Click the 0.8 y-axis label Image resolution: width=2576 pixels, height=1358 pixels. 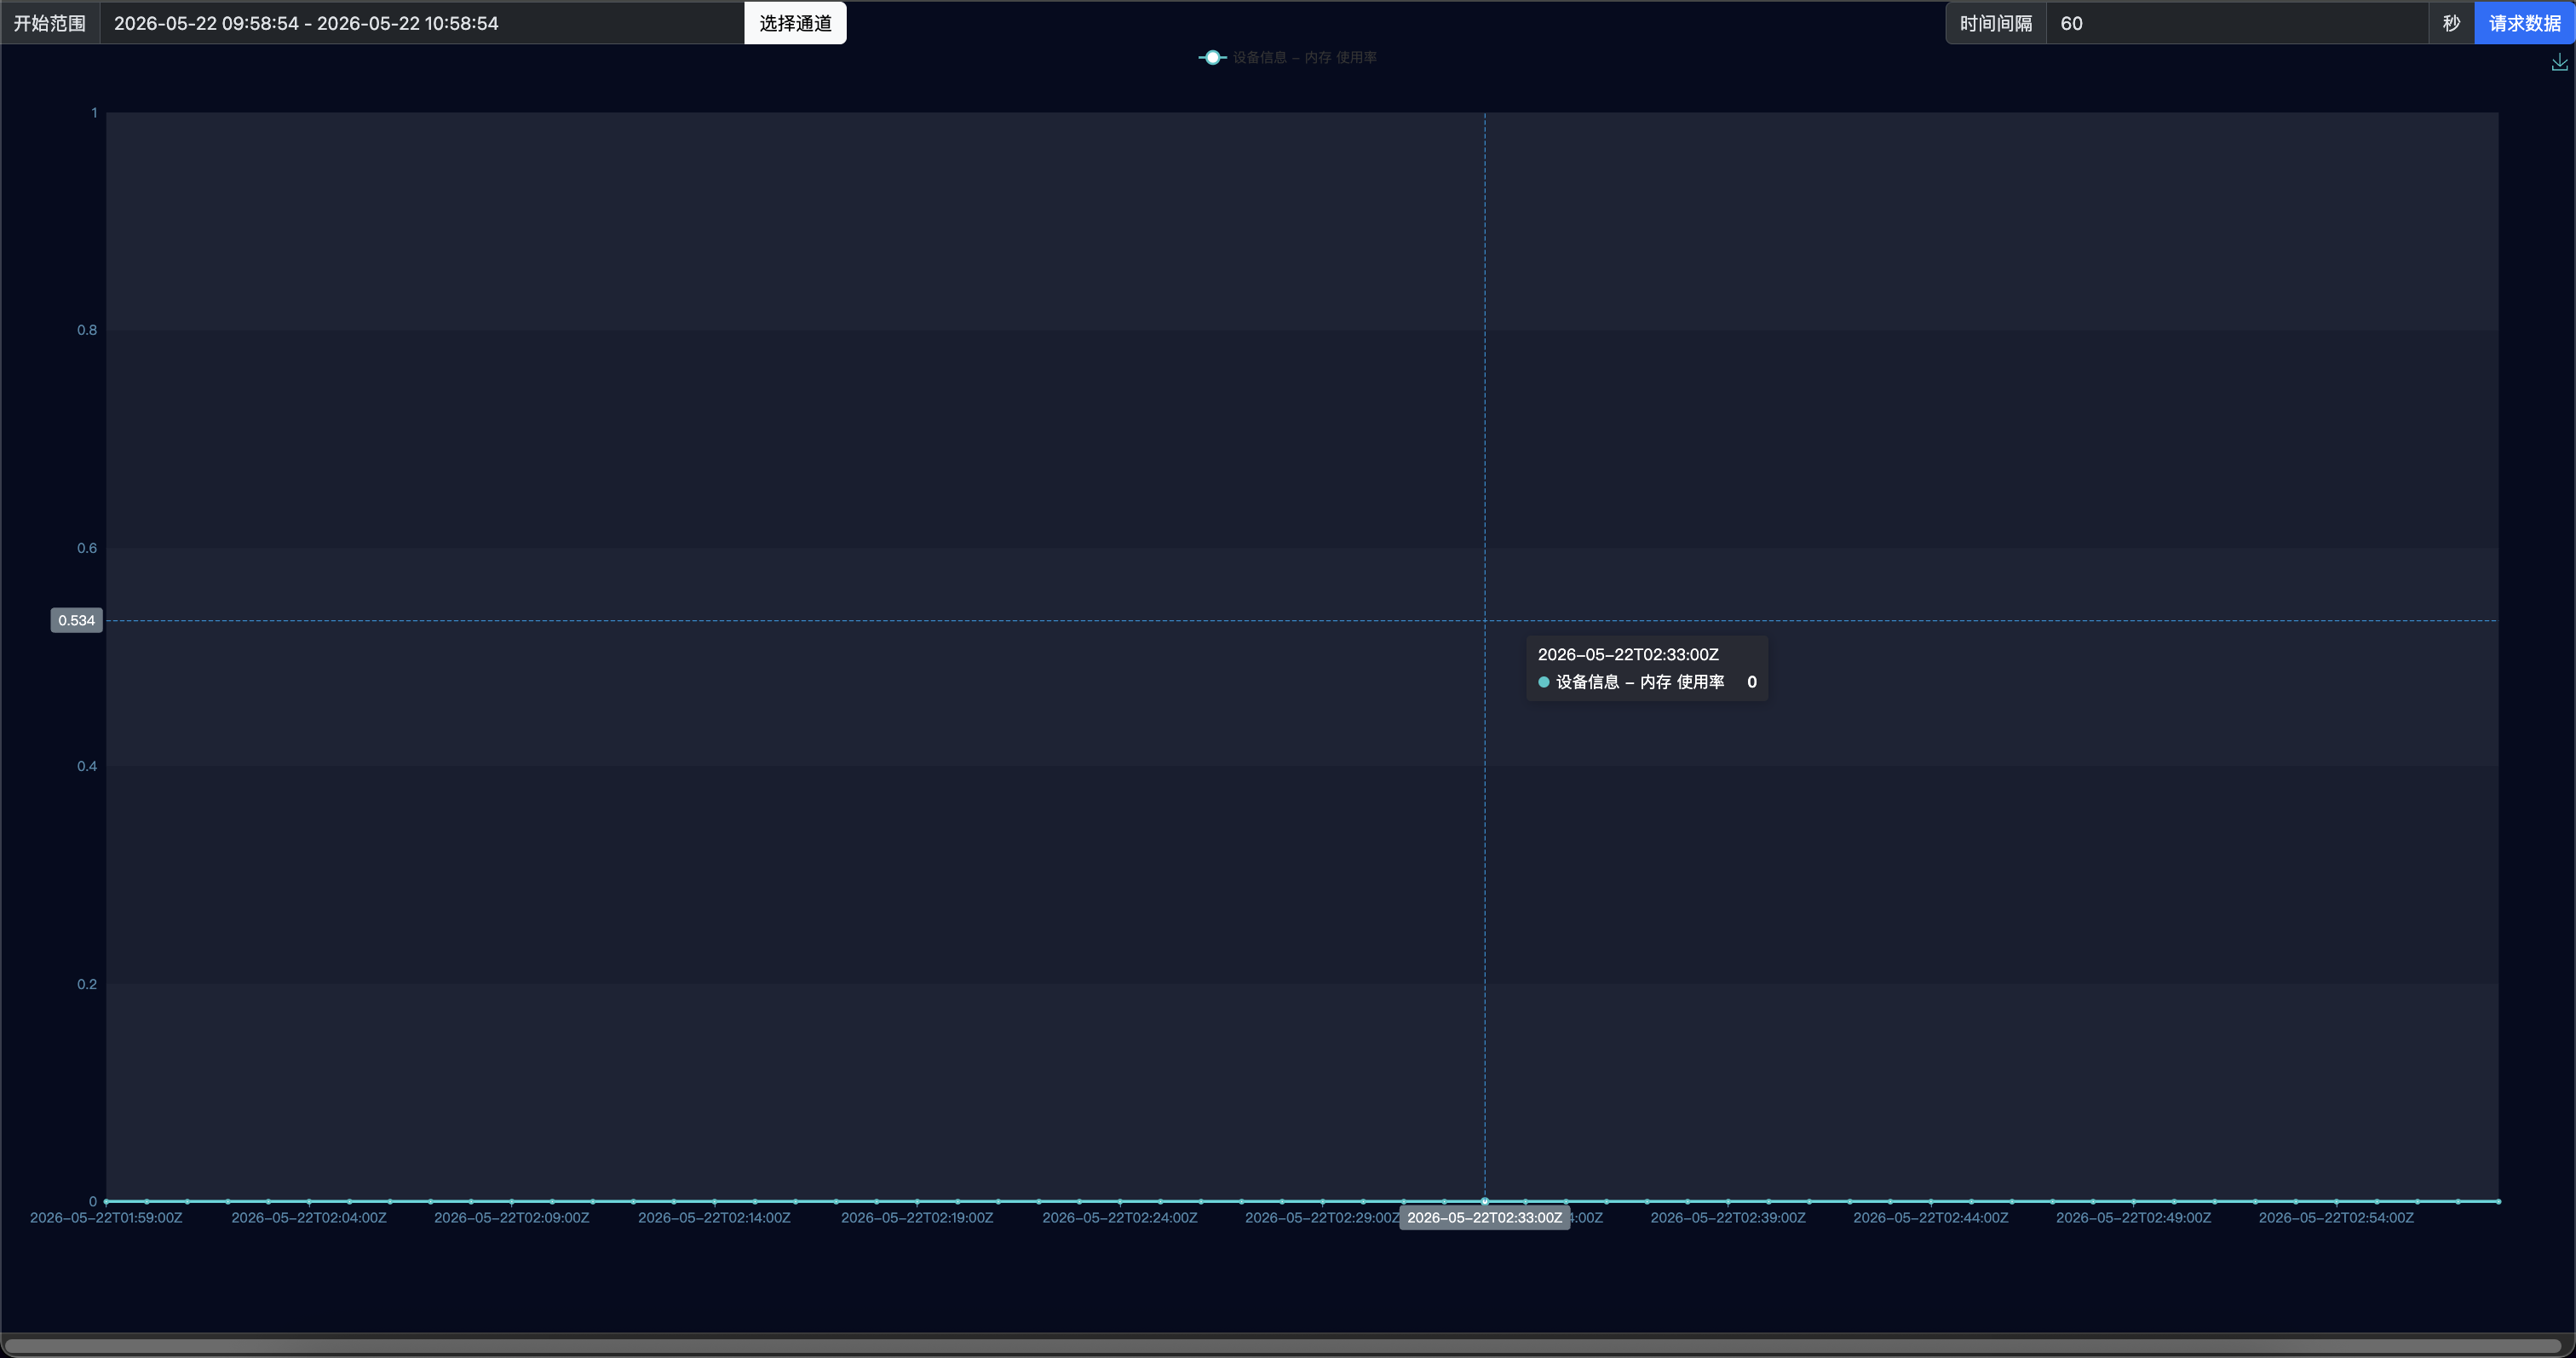pos(87,330)
